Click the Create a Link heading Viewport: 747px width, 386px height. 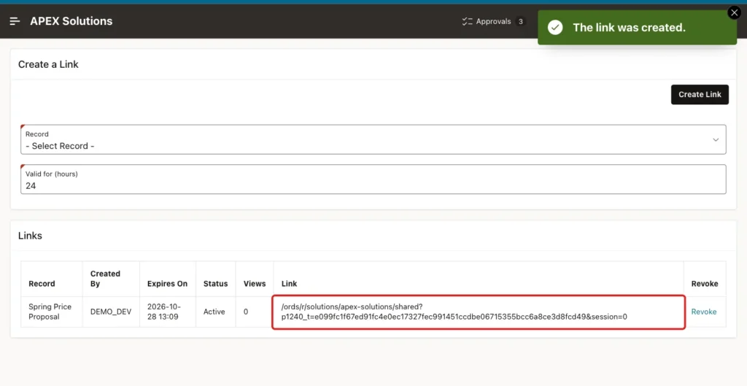(48, 64)
